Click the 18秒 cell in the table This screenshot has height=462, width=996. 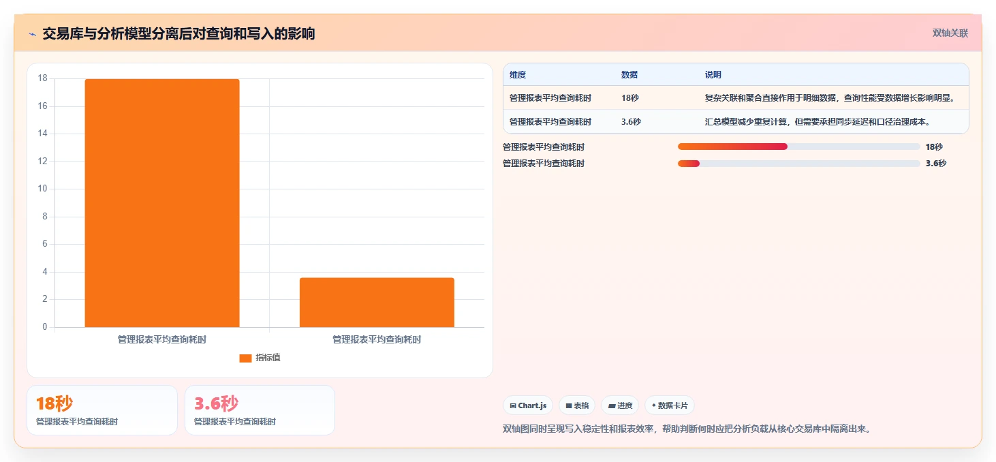click(629, 98)
